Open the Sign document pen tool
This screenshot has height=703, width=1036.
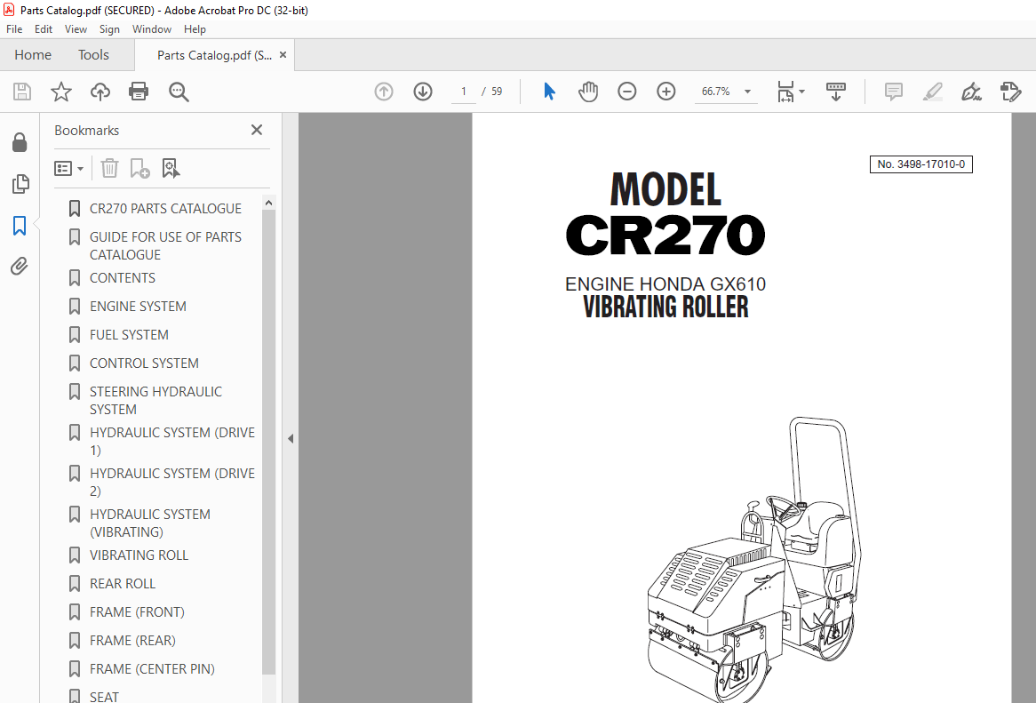pyautogui.click(x=971, y=92)
